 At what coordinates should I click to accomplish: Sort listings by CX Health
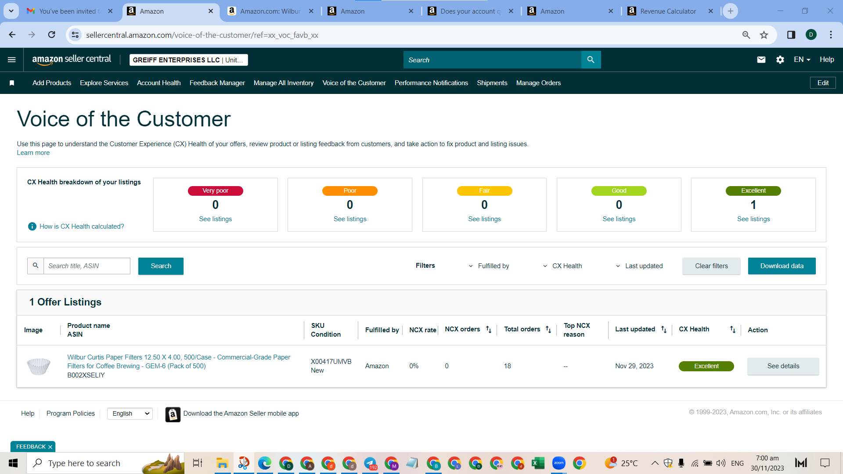coord(733,330)
